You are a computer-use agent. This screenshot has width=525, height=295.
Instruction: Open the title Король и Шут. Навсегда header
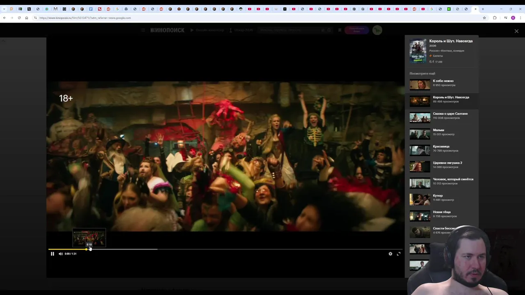pyautogui.click(x=451, y=41)
